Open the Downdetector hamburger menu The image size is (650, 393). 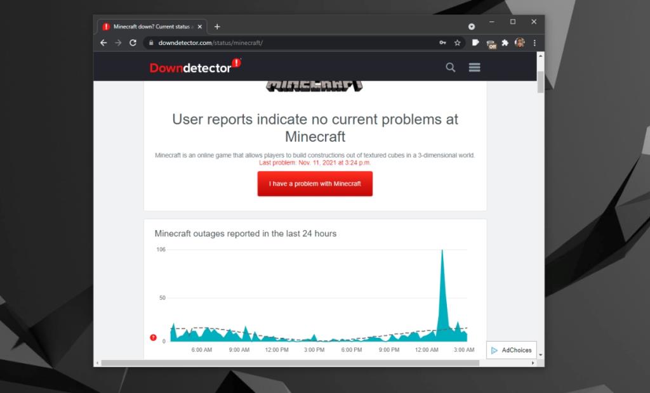click(474, 67)
